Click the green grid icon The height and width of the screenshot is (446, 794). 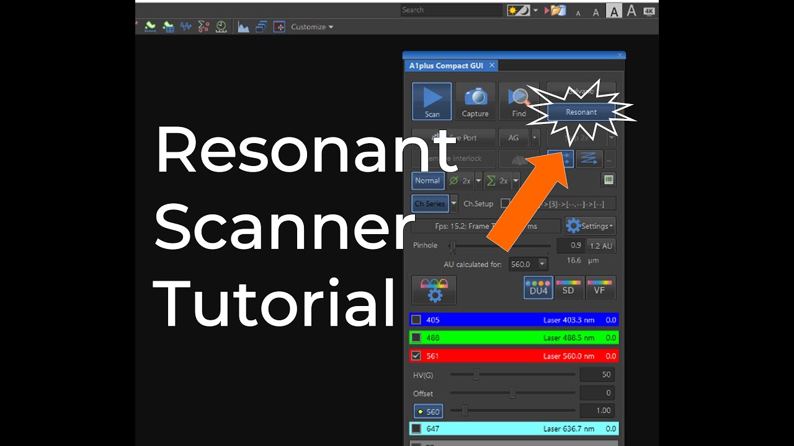(609, 180)
